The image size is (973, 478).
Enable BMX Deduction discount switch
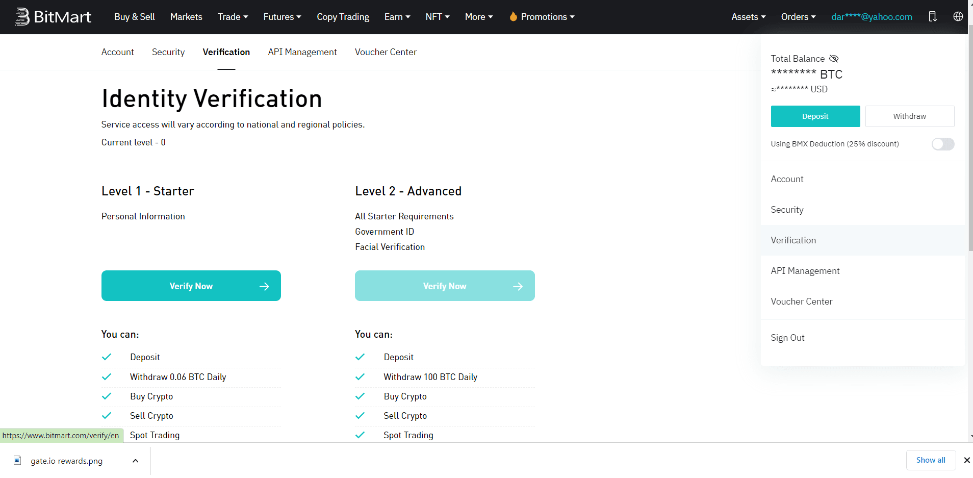943,144
